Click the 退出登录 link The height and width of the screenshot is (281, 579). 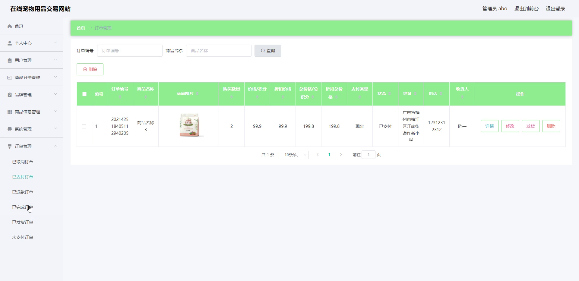555,9
